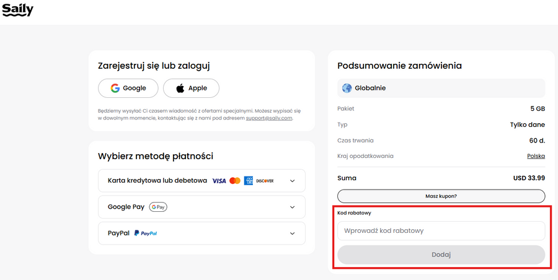Click the Visa card icon
The image size is (558, 280).
(x=219, y=181)
